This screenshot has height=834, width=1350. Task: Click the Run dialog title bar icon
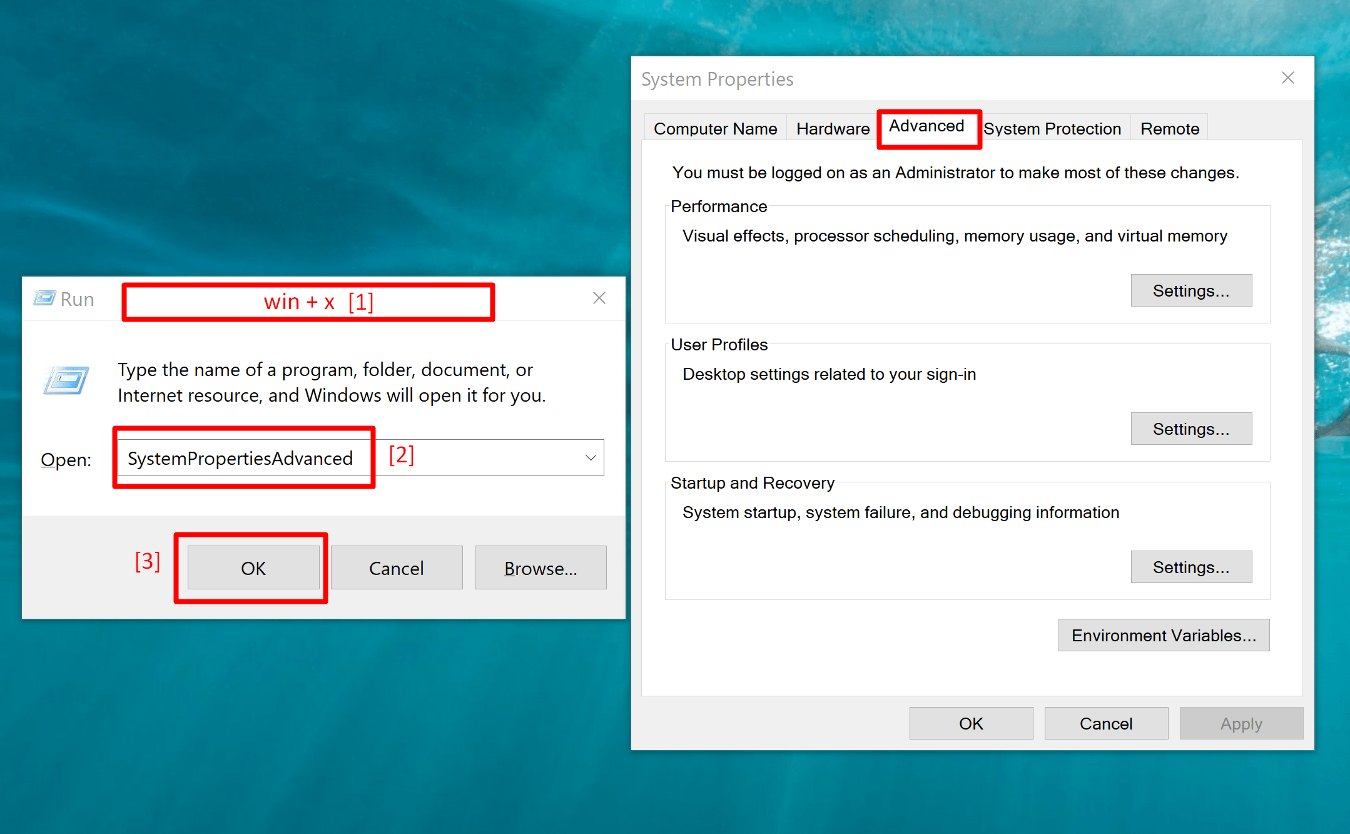[44, 298]
